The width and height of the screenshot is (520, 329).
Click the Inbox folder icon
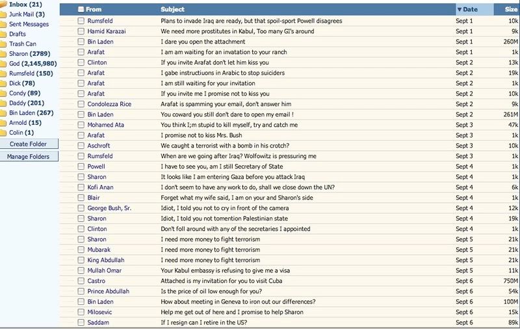(x=3, y=5)
